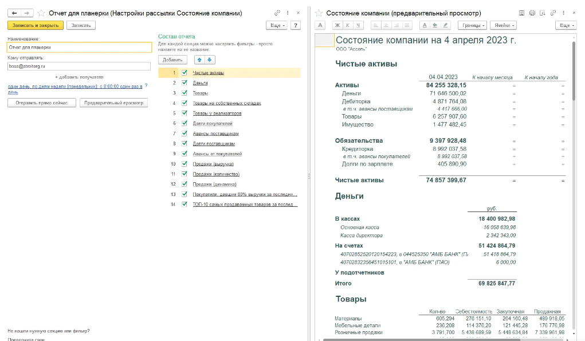This screenshot has width=585, height=341.
Task: Click the Записать и закрыть button
Action: click(36, 25)
